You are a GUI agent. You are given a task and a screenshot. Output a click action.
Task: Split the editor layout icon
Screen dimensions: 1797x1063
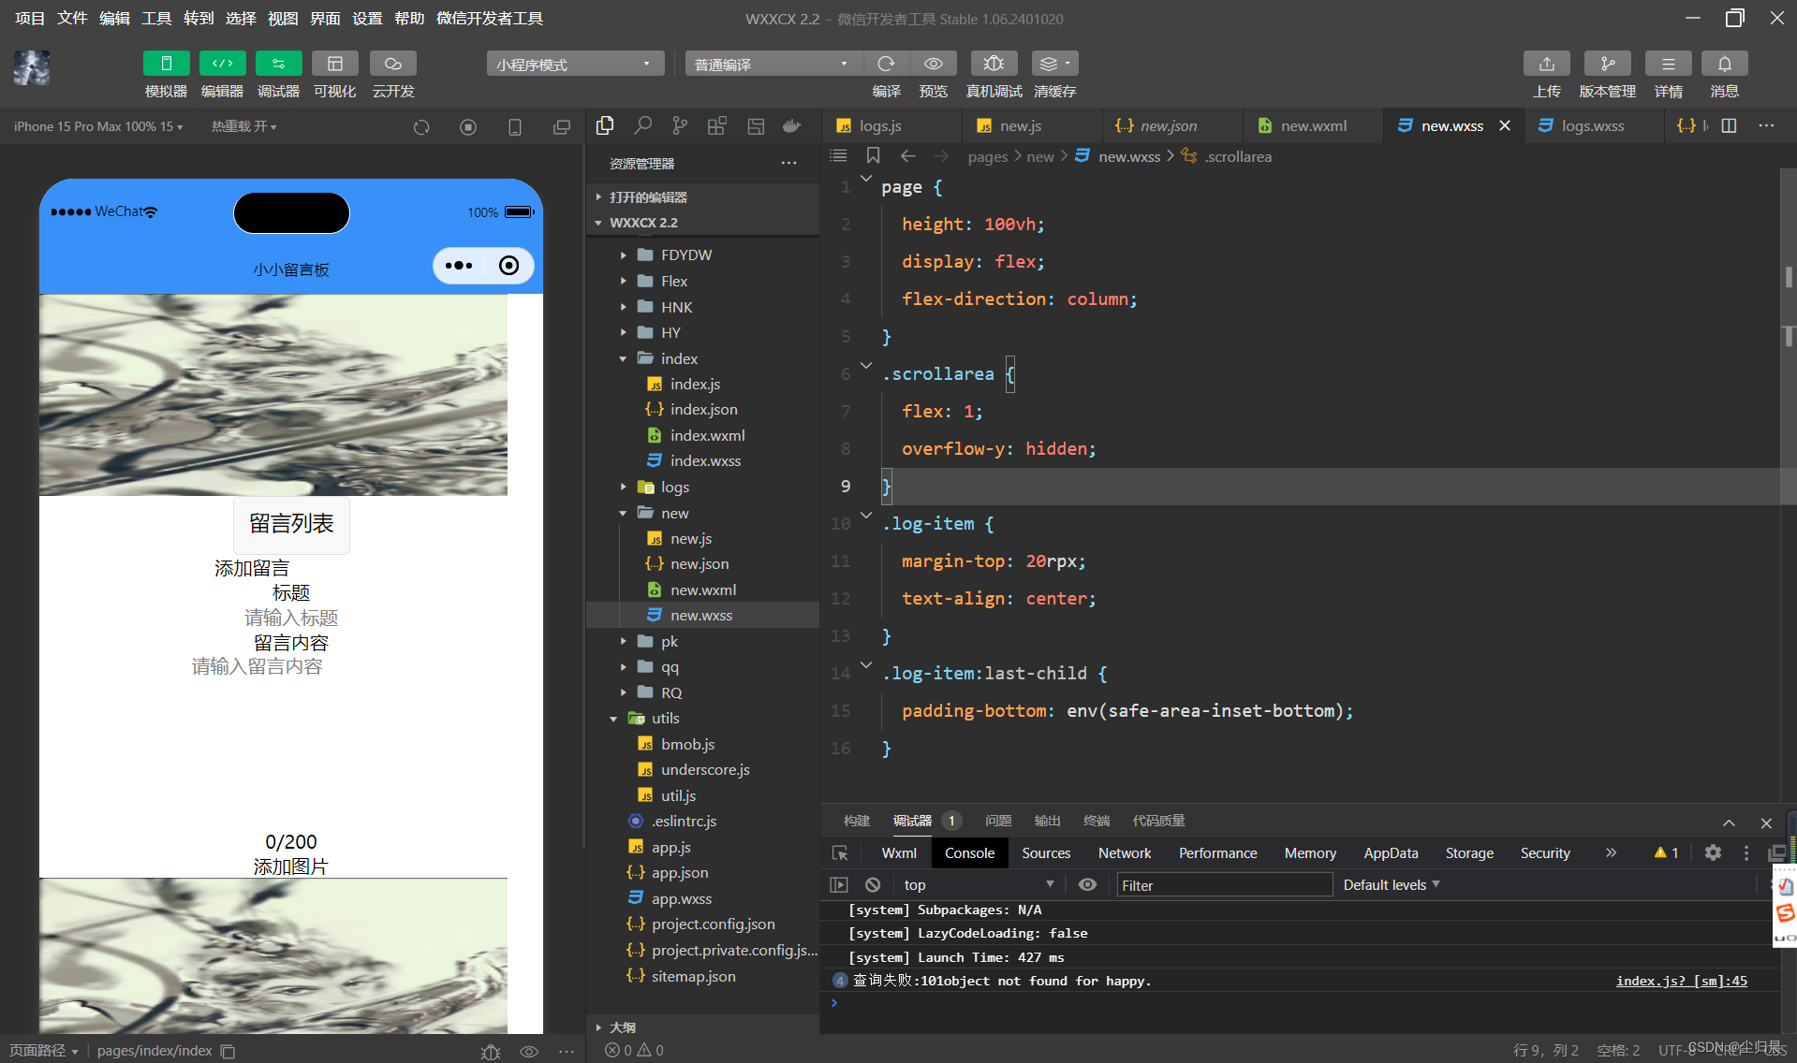coord(1729,125)
